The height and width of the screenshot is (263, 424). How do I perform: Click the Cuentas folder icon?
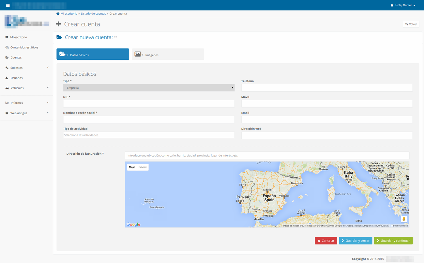(7, 57)
